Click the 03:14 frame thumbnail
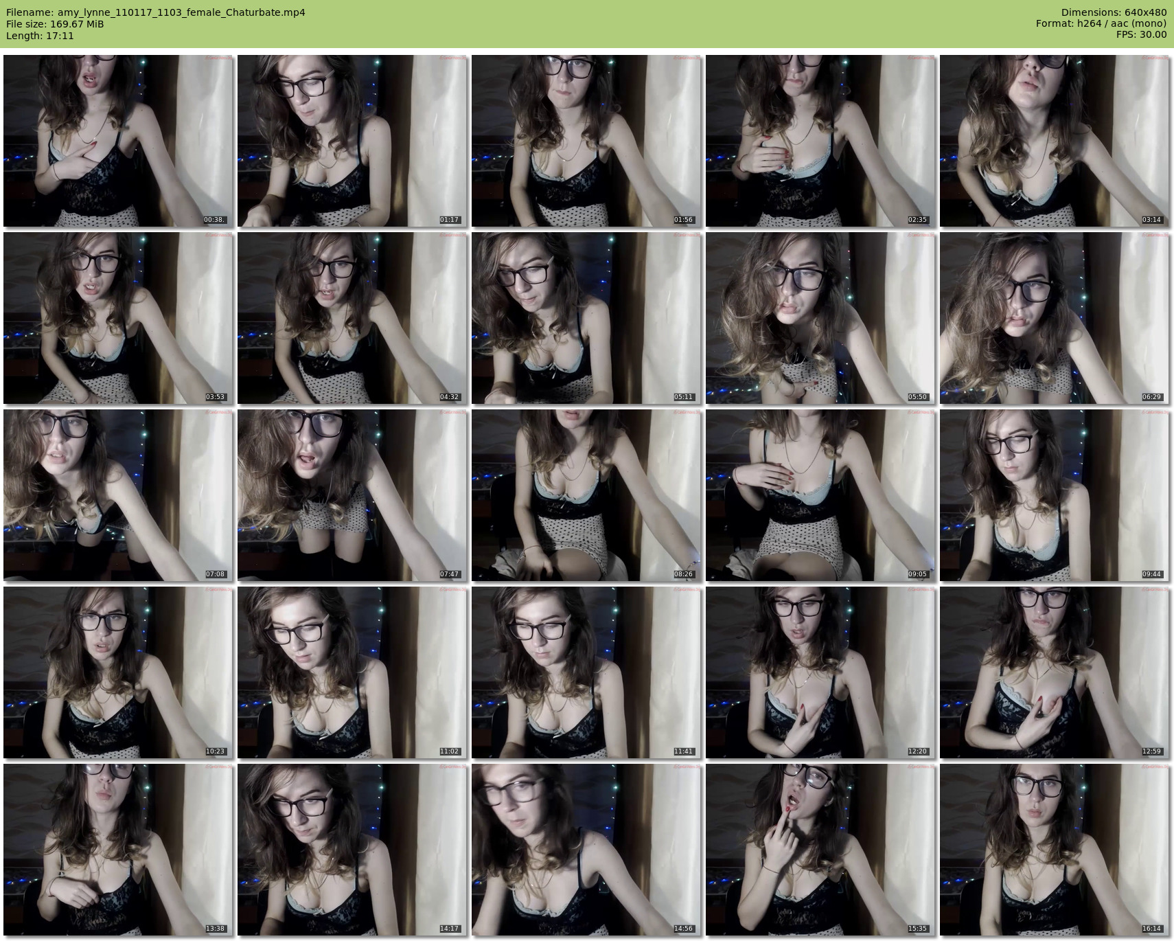The height and width of the screenshot is (941, 1174). (x=1055, y=141)
